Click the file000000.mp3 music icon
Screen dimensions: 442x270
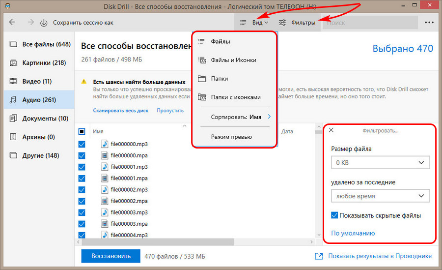(105, 144)
